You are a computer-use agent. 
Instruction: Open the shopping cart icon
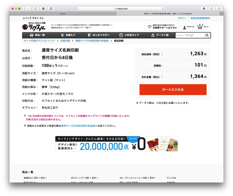point(203,27)
